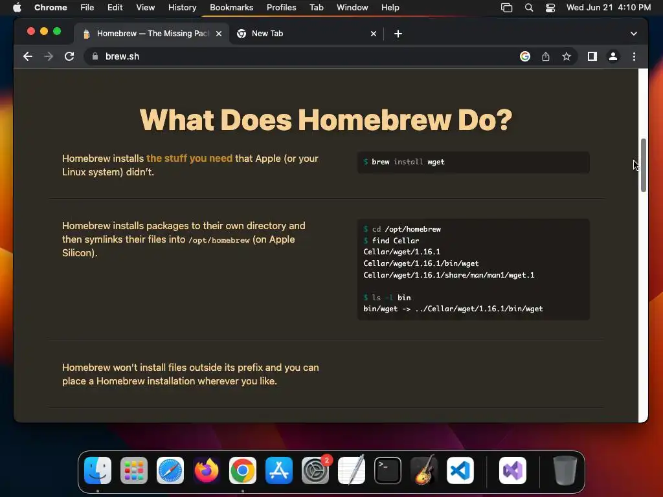Viewport: 663px width, 497px height.
Task: Open GarageBand from the Dock
Action: point(424,470)
